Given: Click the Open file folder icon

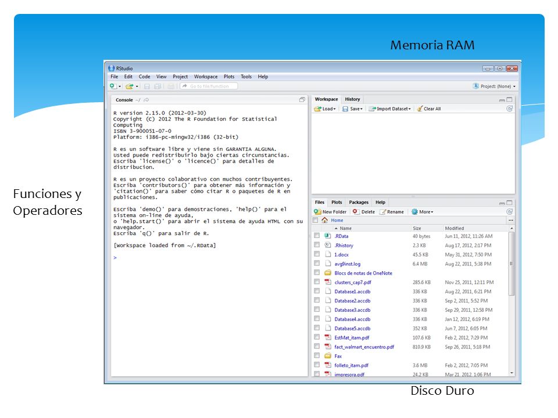Looking at the screenshot, I should click(129, 86).
